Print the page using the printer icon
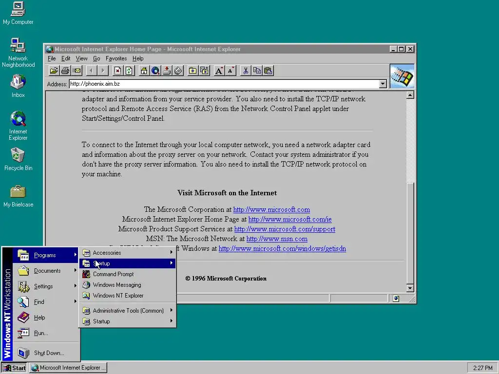 [65, 71]
